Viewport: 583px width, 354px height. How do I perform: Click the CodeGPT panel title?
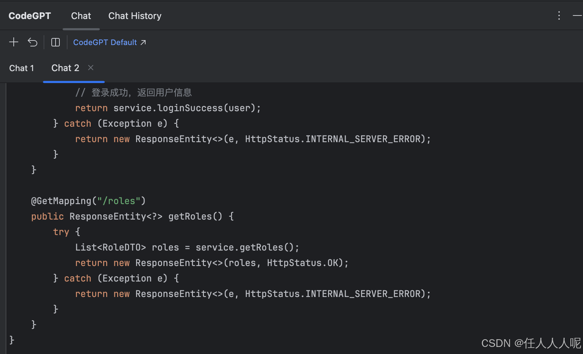pyautogui.click(x=30, y=16)
